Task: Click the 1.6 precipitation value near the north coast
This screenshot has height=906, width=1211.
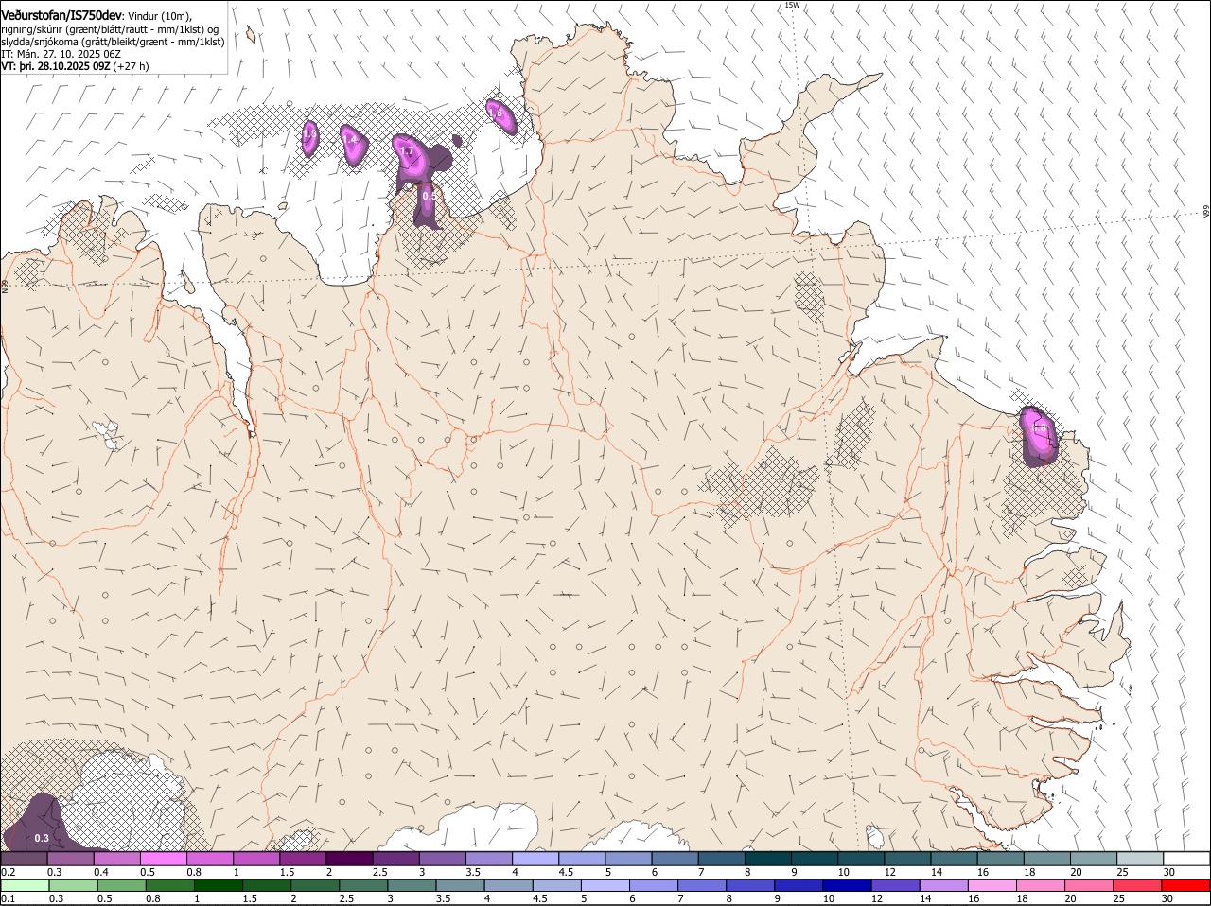Action: pyautogui.click(x=495, y=113)
